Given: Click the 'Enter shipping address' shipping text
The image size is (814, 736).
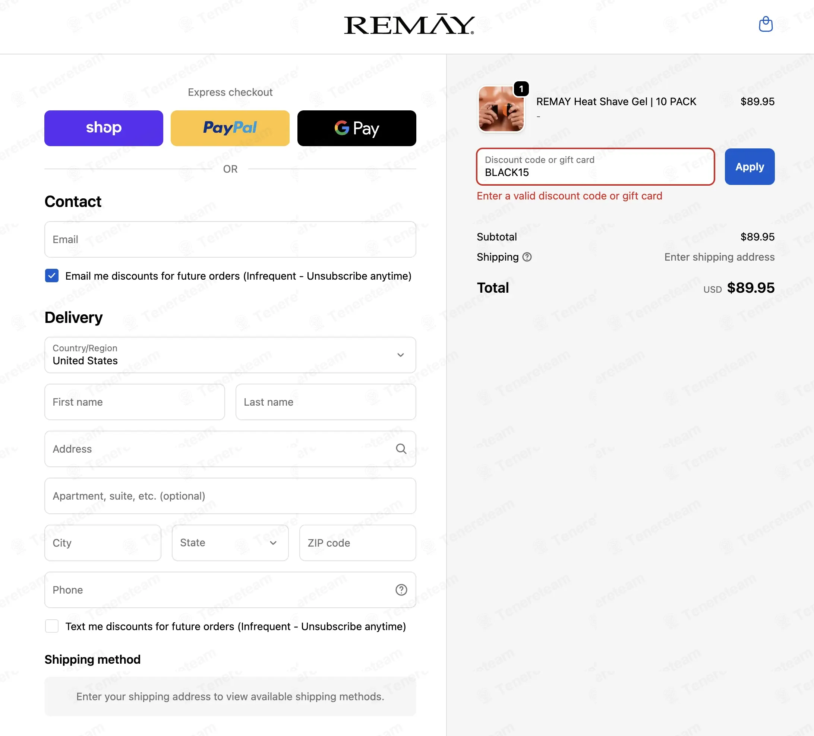Looking at the screenshot, I should [719, 257].
